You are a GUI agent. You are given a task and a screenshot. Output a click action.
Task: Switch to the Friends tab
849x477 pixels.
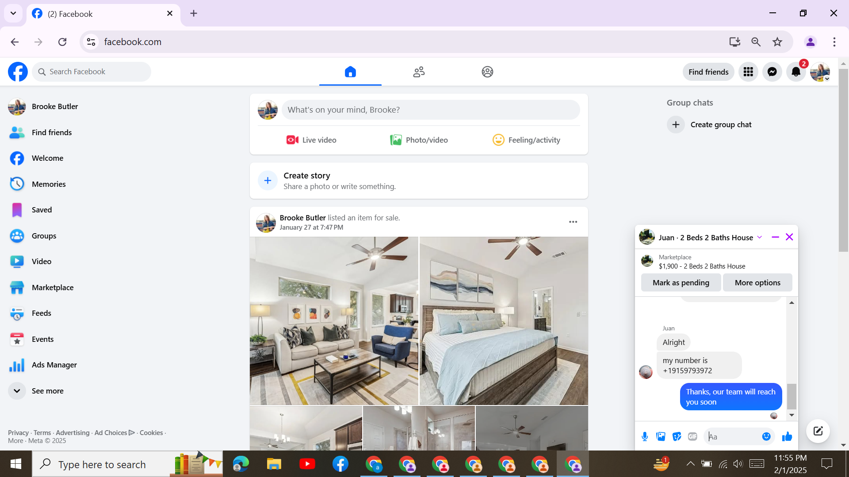419,72
